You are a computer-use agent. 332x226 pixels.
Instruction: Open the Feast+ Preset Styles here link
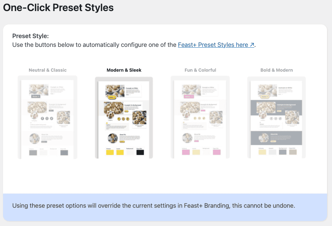[x=213, y=45]
